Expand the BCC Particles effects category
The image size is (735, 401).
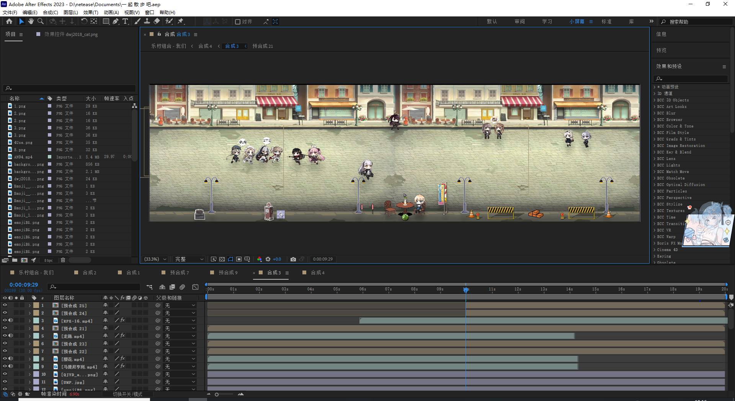[x=655, y=191]
